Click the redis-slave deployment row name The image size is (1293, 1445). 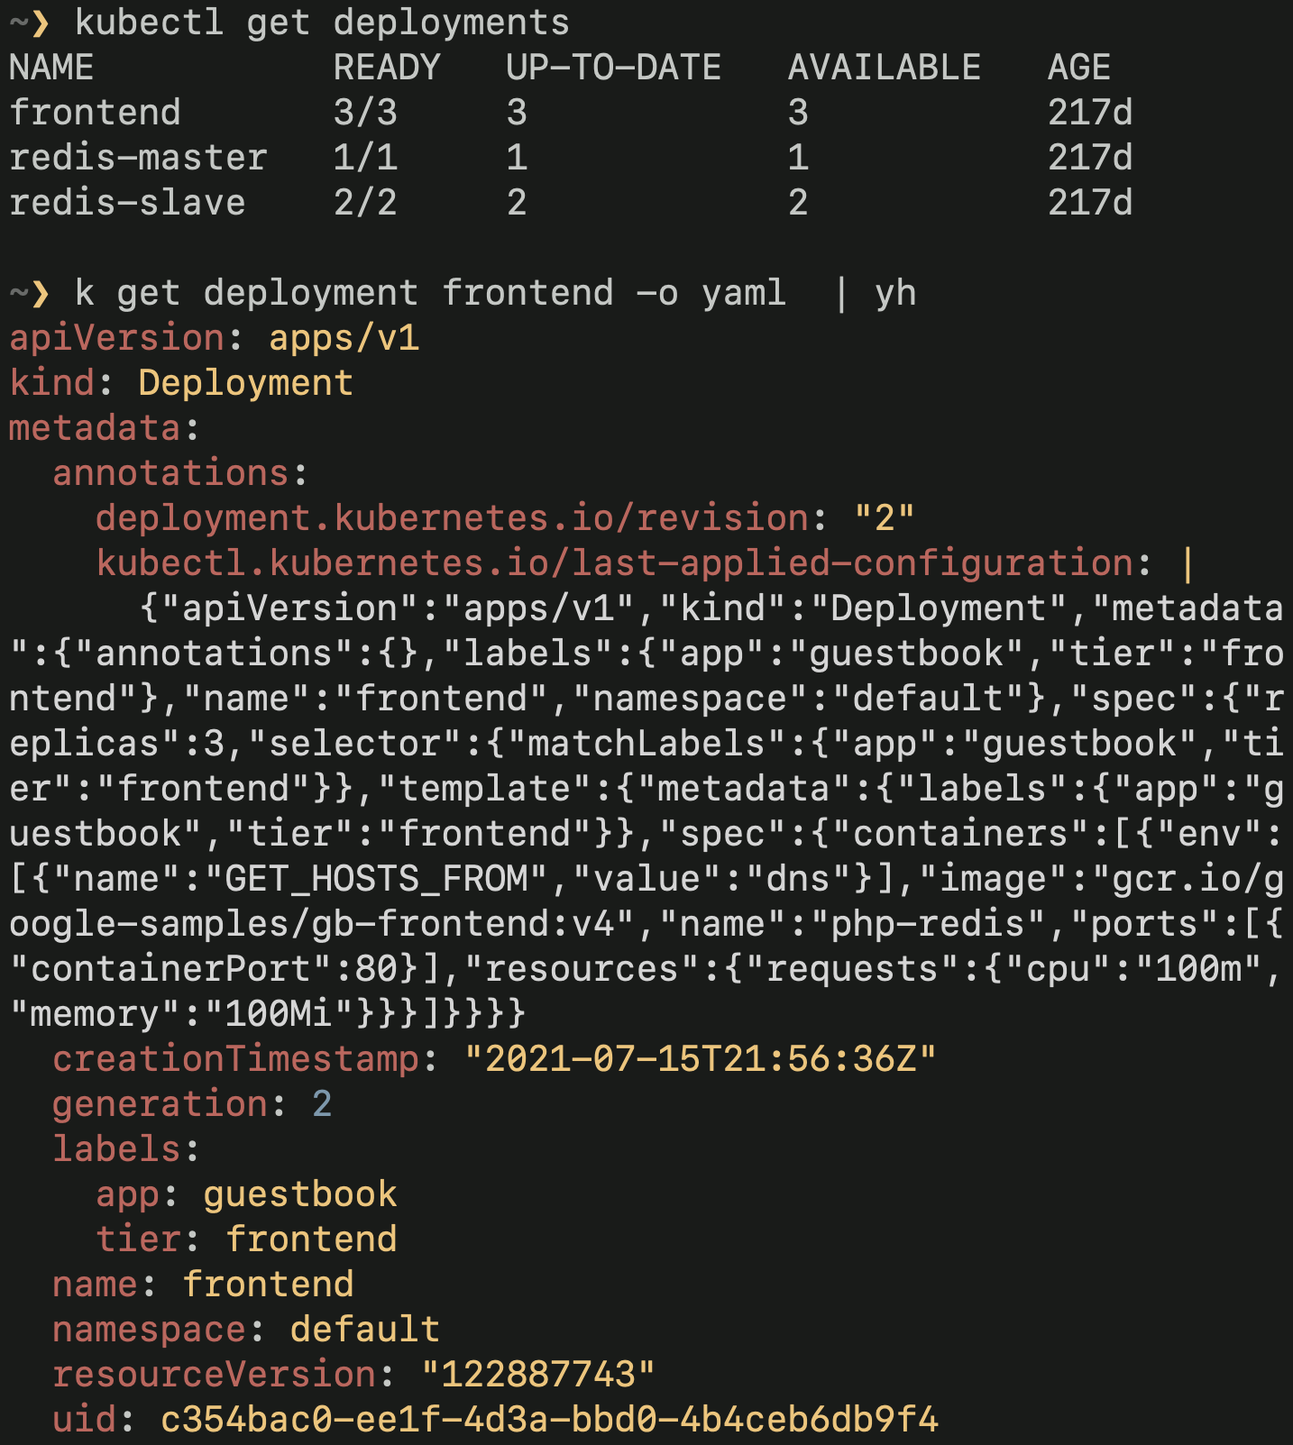click(x=127, y=203)
